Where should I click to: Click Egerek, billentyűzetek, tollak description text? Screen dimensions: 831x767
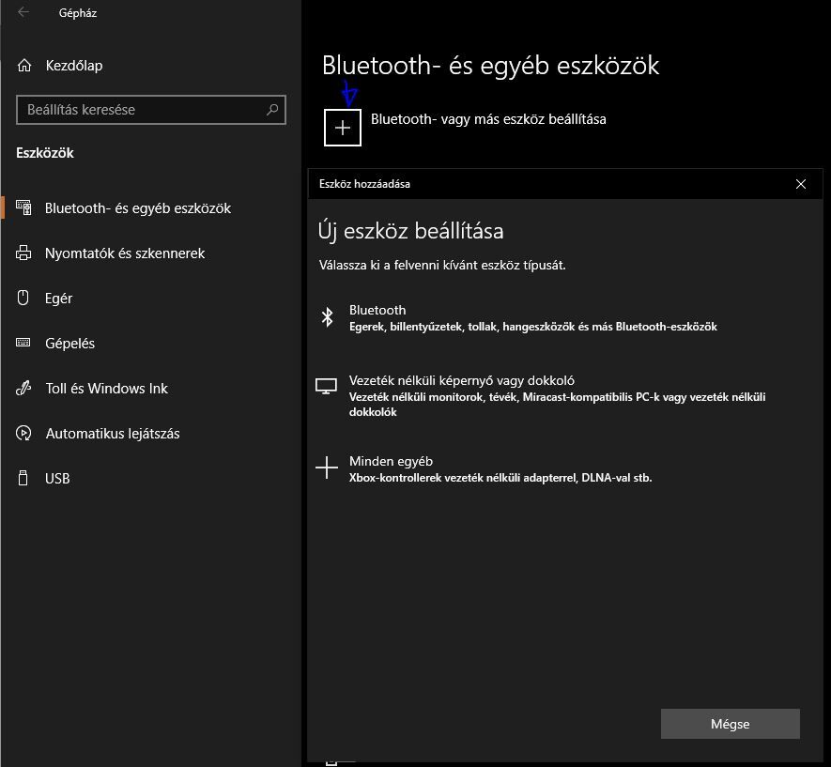(x=533, y=327)
